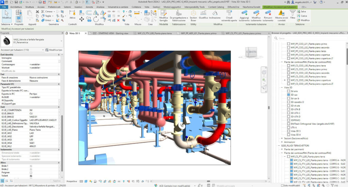348x187 pixels.
Task: Open the Collabora ribbon tab
Action: point(136,7)
